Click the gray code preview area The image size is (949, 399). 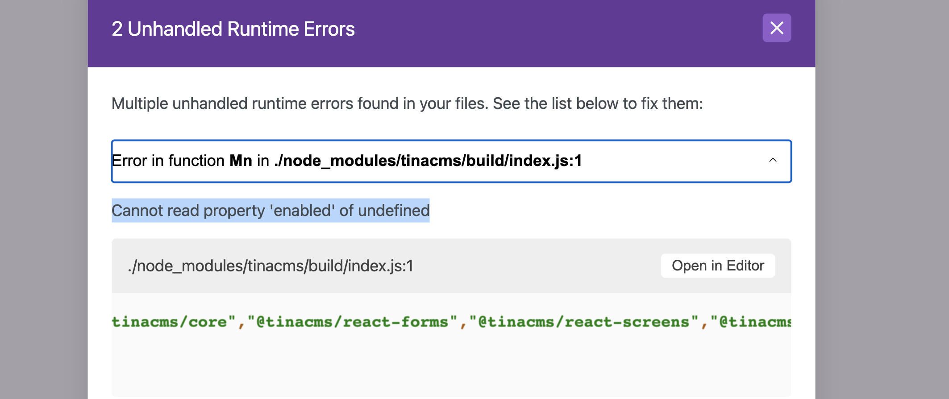tap(446, 353)
